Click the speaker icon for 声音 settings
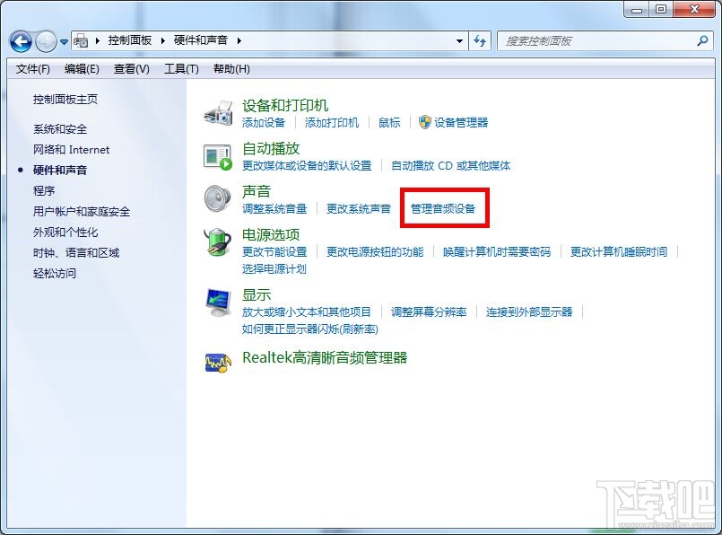Image resolution: width=722 pixels, height=535 pixels. pyautogui.click(x=217, y=199)
